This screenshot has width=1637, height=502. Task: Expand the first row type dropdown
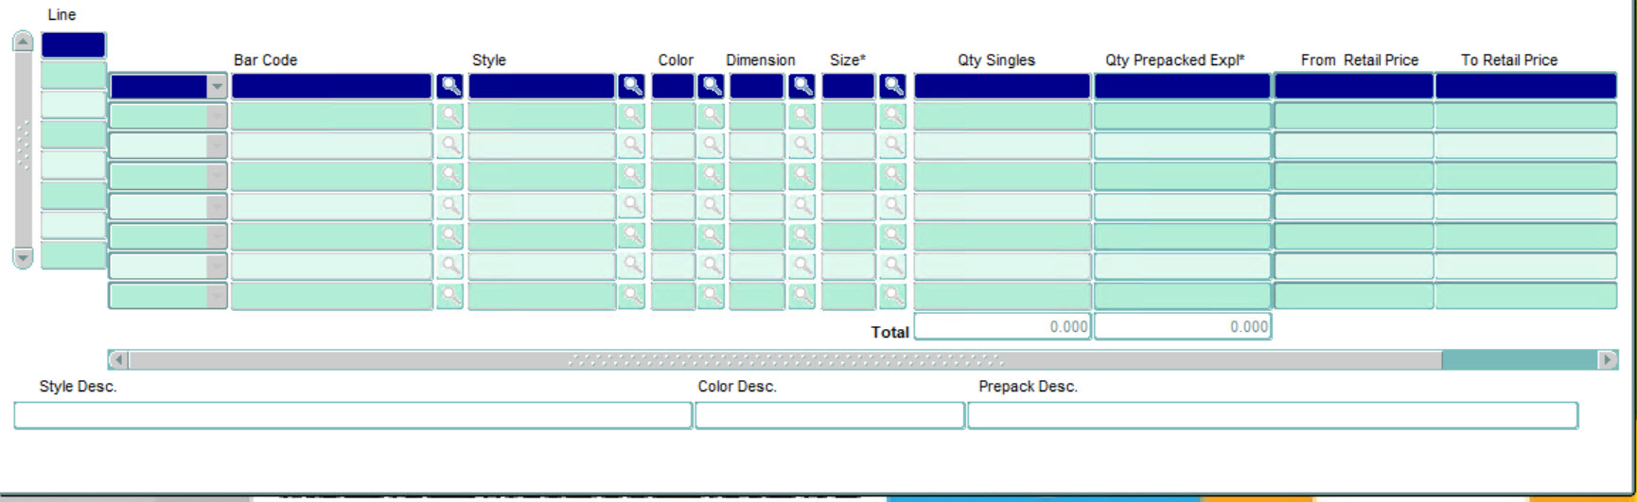click(217, 87)
